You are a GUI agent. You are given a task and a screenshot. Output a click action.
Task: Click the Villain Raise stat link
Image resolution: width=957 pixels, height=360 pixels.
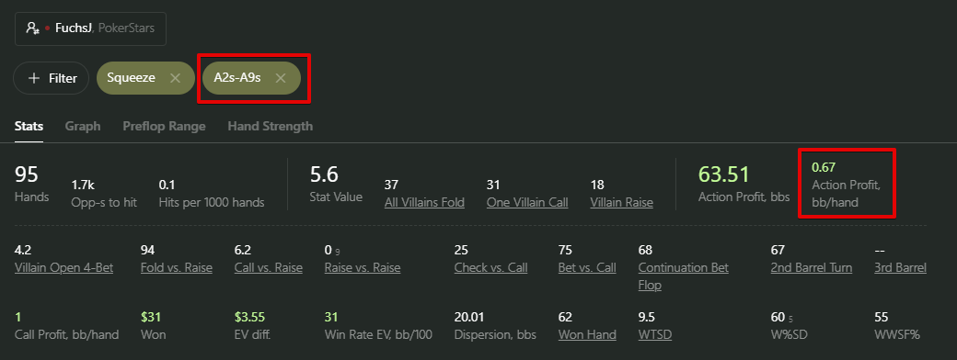coord(621,202)
